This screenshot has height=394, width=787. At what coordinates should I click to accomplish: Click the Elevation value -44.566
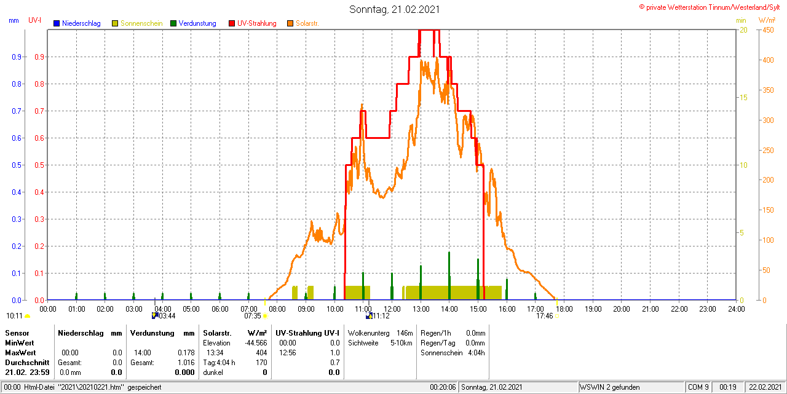point(255,342)
